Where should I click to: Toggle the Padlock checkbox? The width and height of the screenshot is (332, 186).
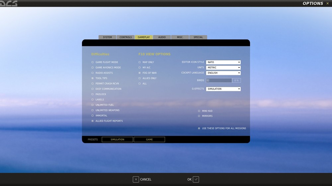click(93, 94)
